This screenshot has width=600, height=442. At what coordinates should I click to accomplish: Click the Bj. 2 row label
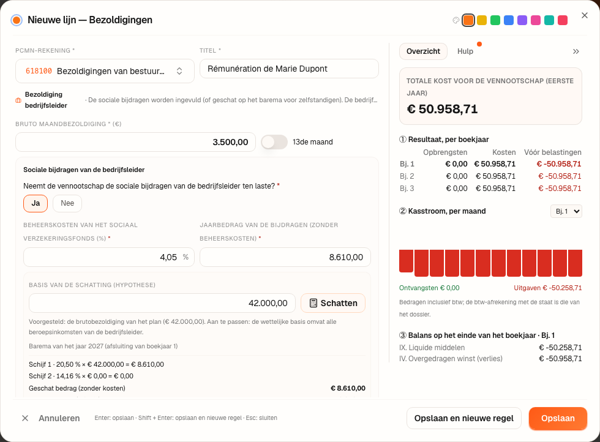tap(407, 176)
